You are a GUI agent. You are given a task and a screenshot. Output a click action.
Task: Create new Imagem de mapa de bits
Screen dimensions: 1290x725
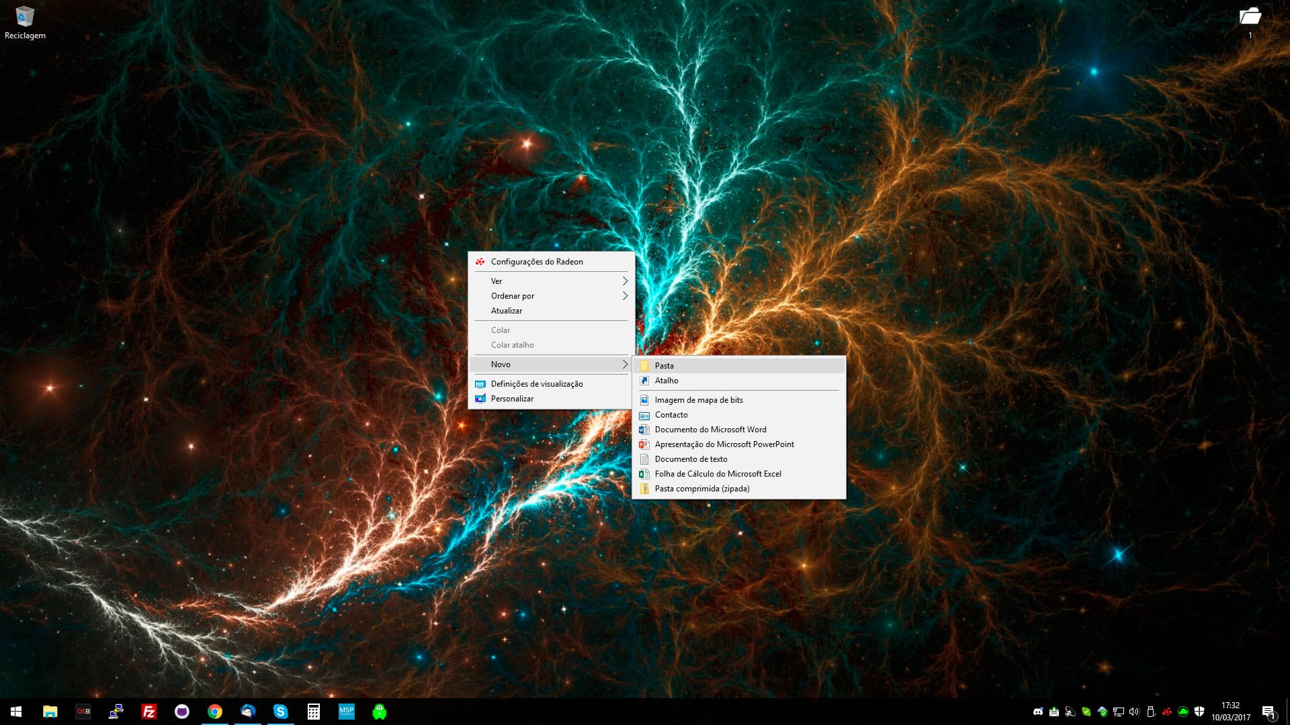[739, 400]
